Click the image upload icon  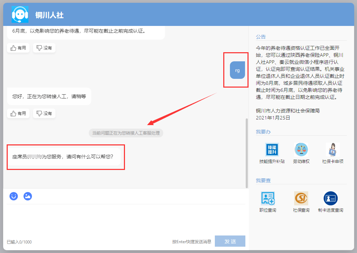click(28, 196)
